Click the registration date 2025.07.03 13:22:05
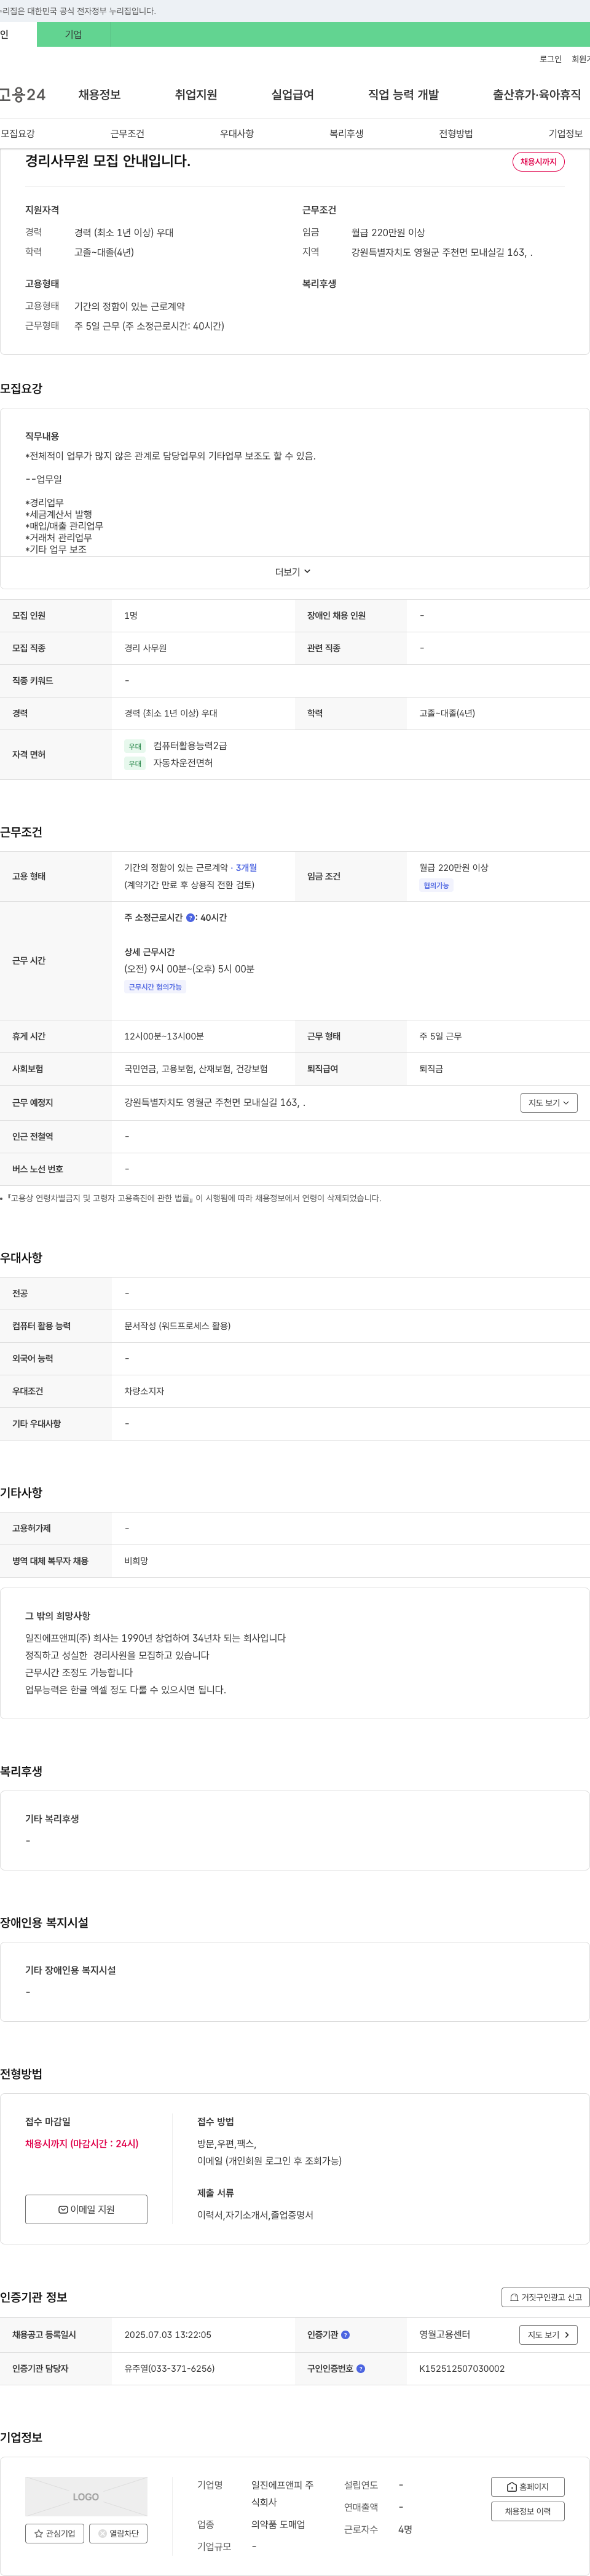The height and width of the screenshot is (2576, 590). click(x=168, y=2335)
